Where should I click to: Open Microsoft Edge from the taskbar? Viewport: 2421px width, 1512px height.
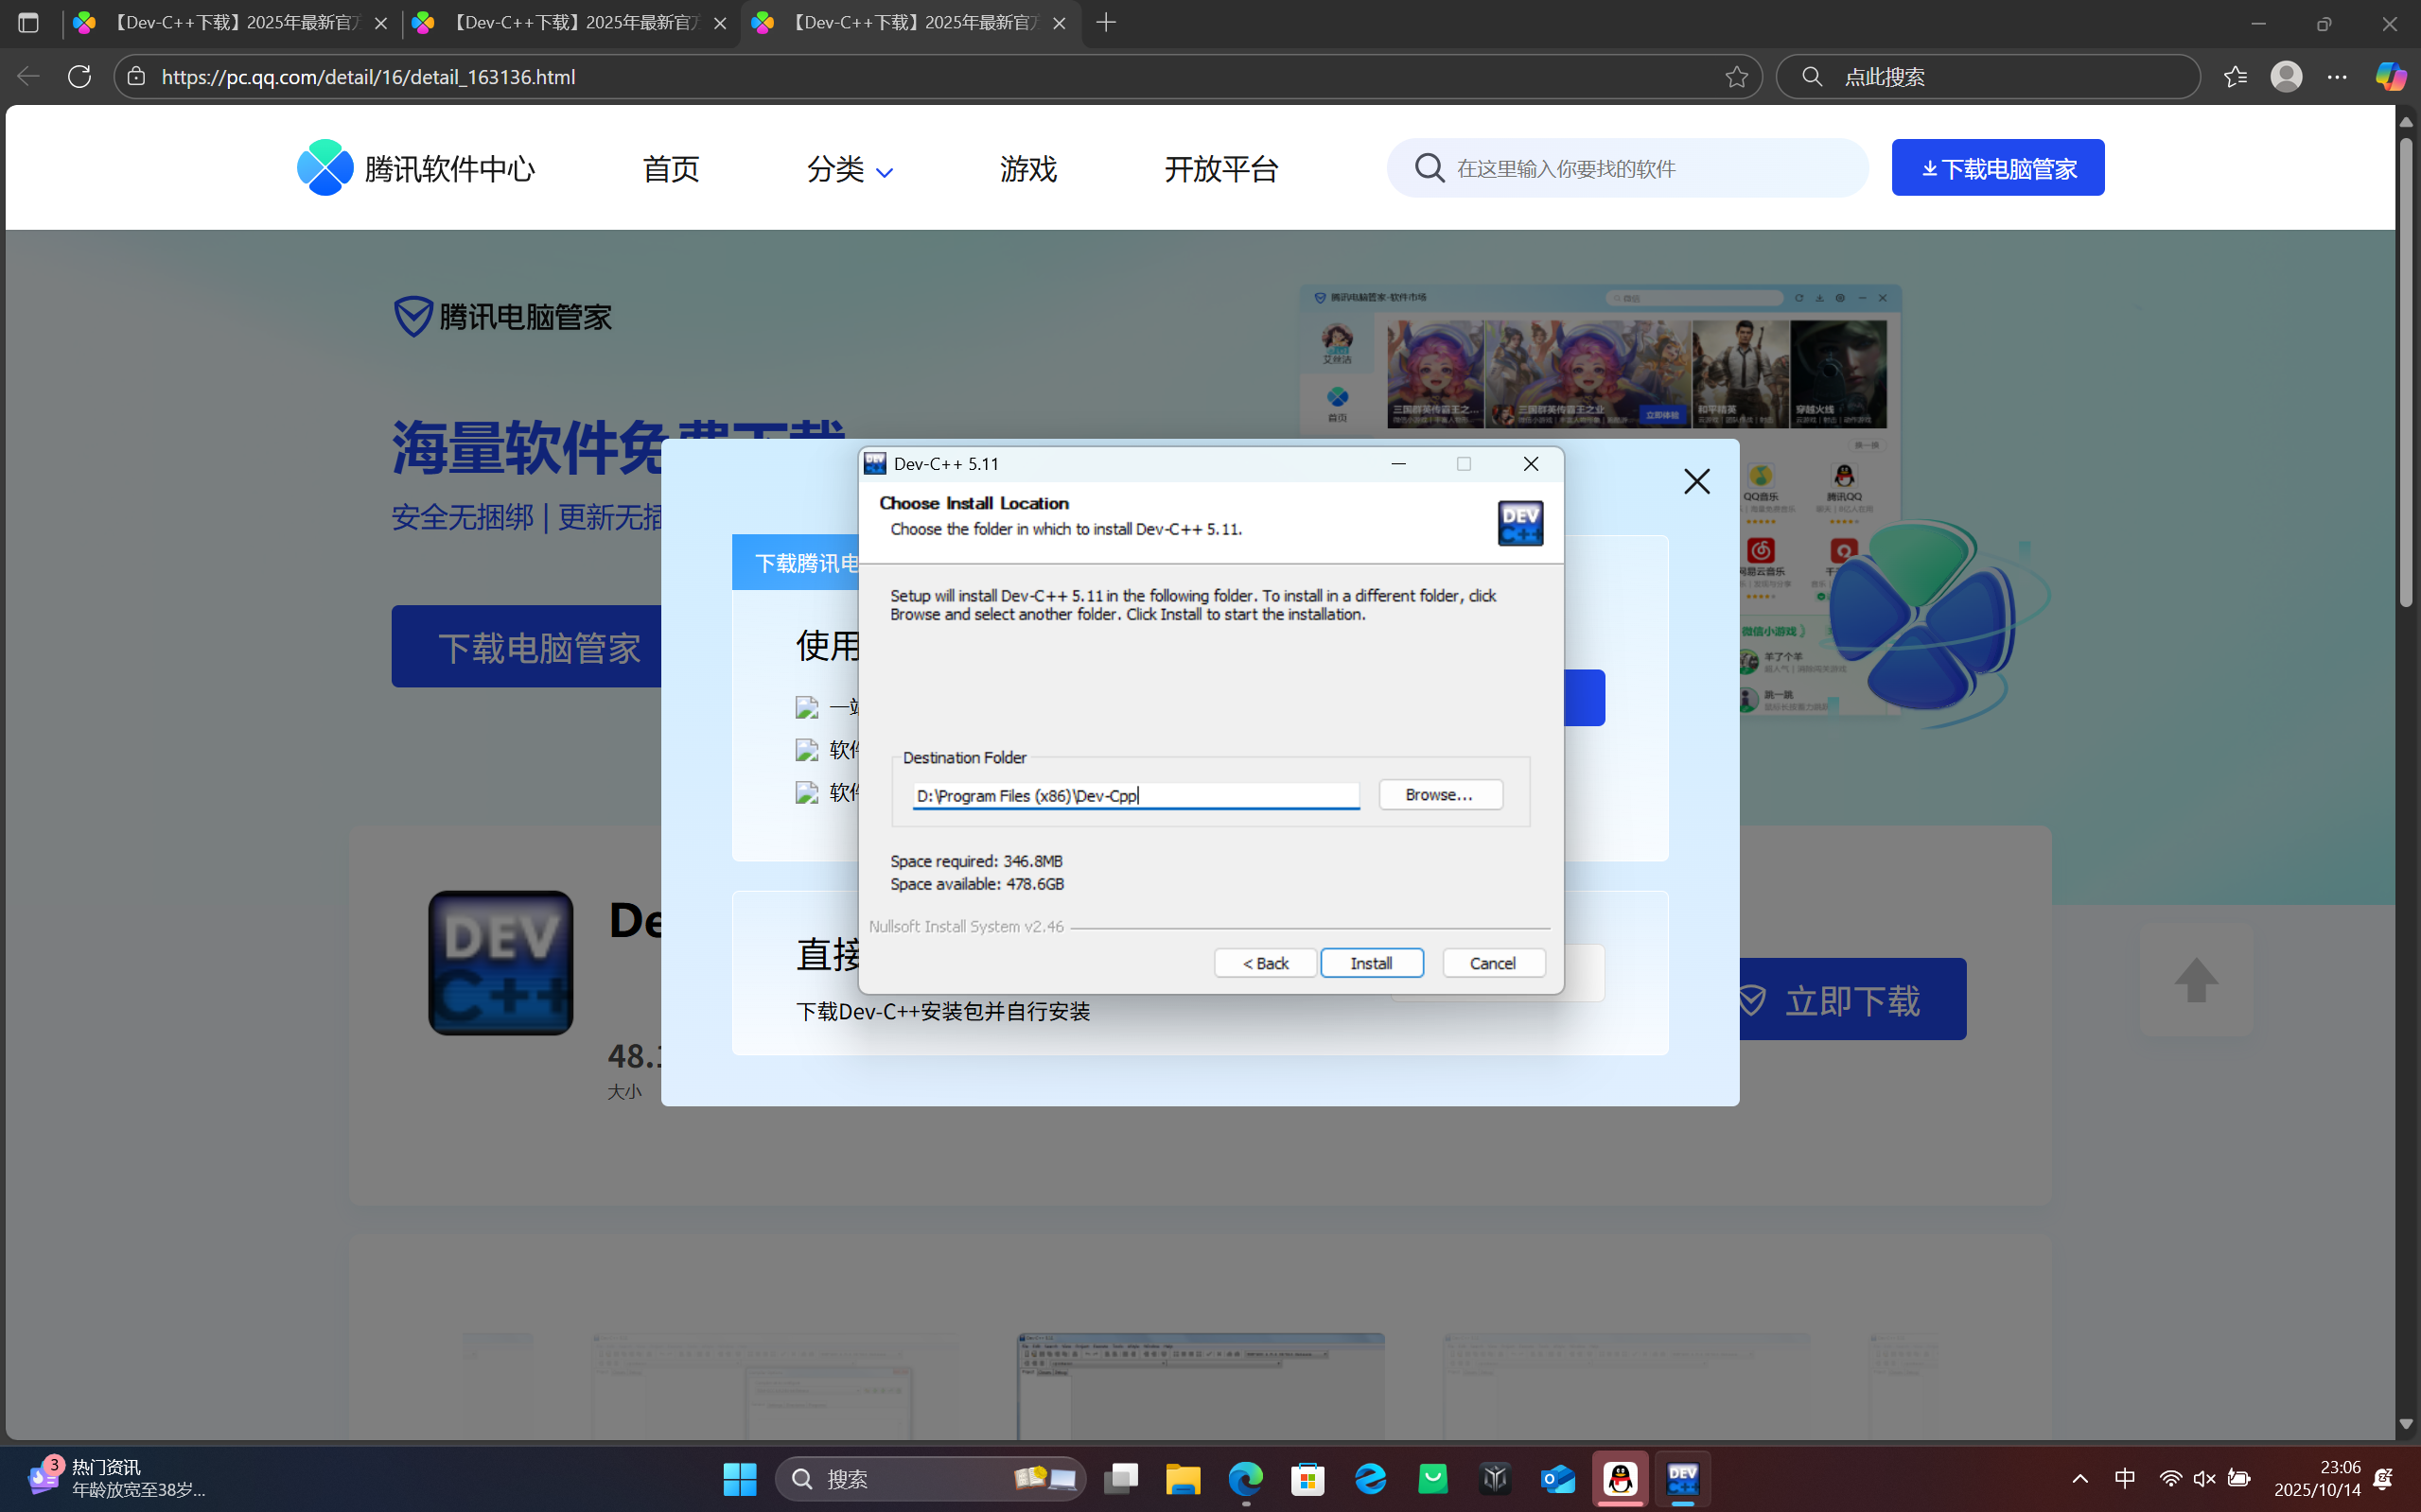click(x=1244, y=1479)
